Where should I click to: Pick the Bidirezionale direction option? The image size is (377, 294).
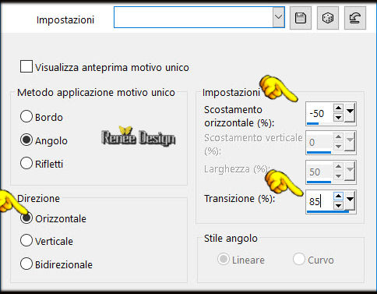26,264
